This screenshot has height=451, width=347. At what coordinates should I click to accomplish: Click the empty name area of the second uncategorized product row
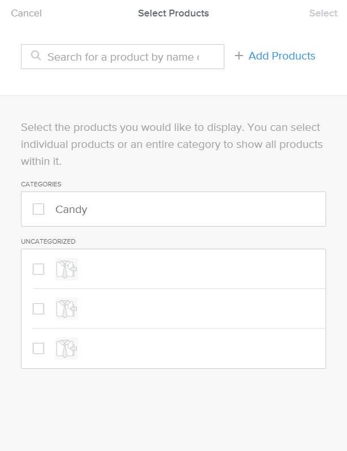[201, 309]
